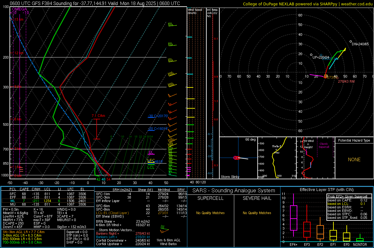Select the highlighted ML parcel row
374x248 pixels.
point(48,201)
